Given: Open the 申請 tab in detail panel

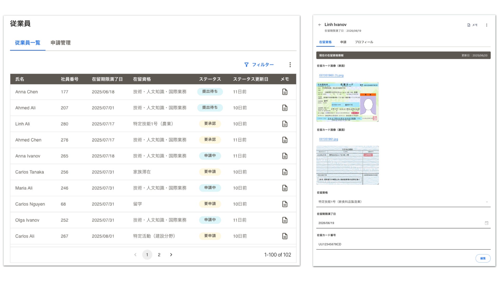Looking at the screenshot, I should [x=343, y=42].
